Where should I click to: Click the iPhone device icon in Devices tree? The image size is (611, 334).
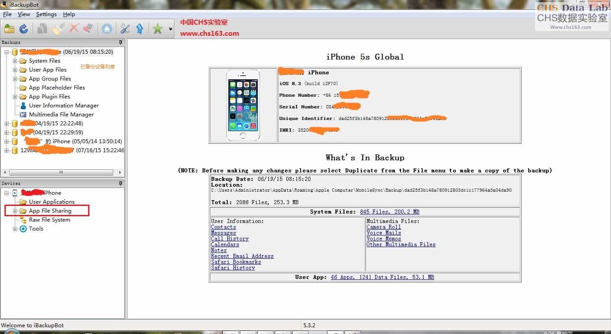click(x=15, y=193)
